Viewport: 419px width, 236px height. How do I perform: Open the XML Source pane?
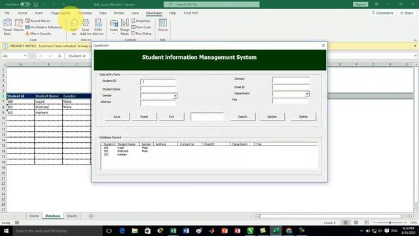tap(163, 25)
